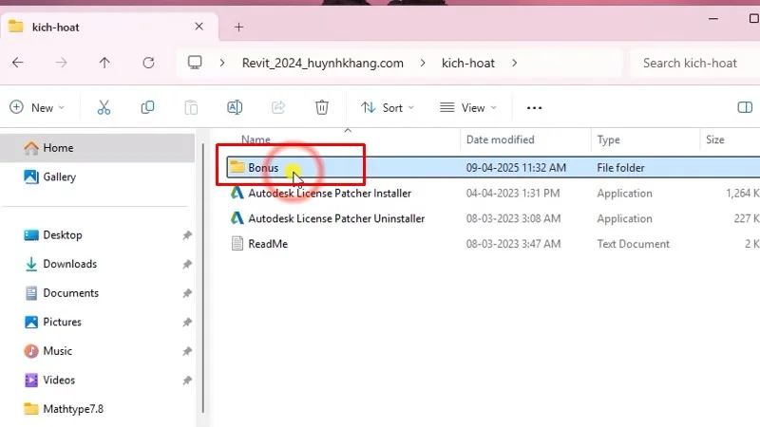Navigate back to previous folder
Image resolution: width=760 pixels, height=427 pixels.
point(18,63)
